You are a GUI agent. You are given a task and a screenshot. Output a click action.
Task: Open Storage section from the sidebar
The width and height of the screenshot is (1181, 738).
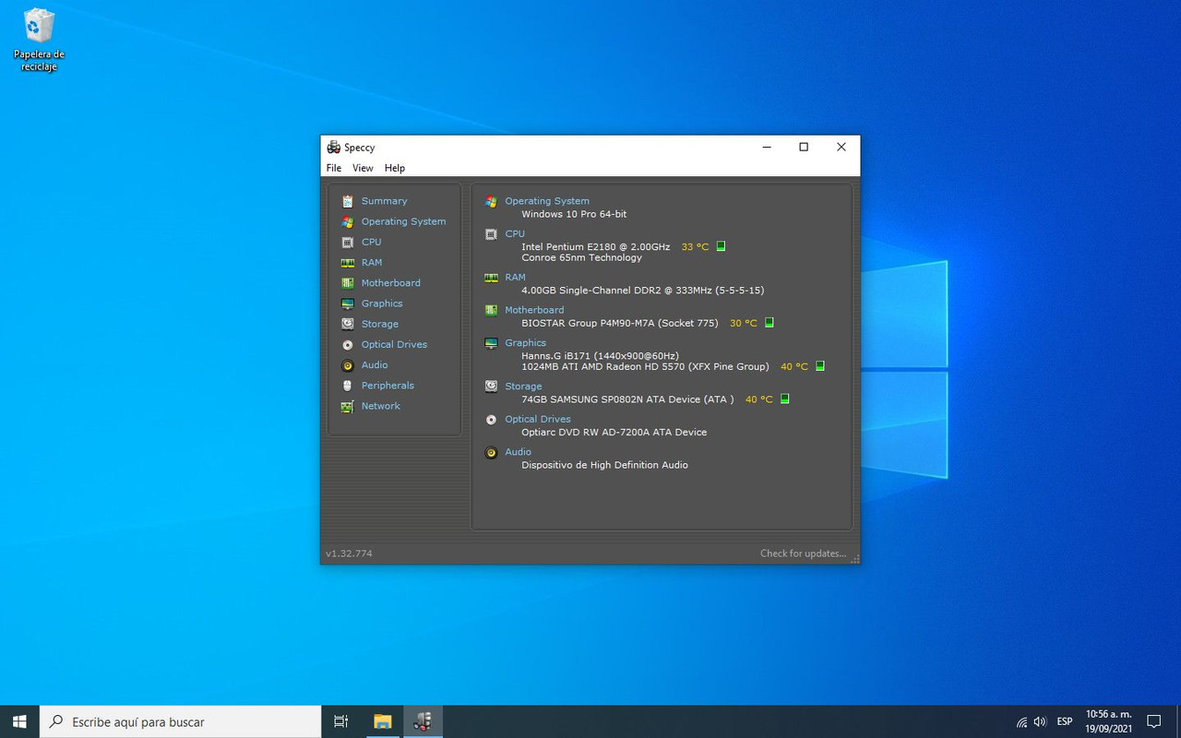coord(379,324)
